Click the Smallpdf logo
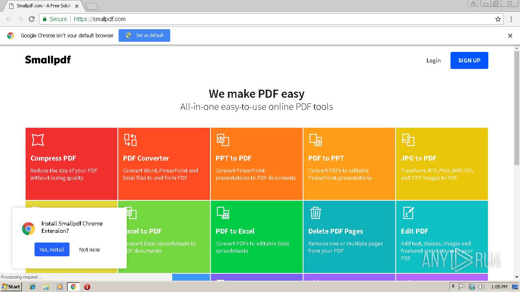This screenshot has height=292, width=520. [x=48, y=60]
